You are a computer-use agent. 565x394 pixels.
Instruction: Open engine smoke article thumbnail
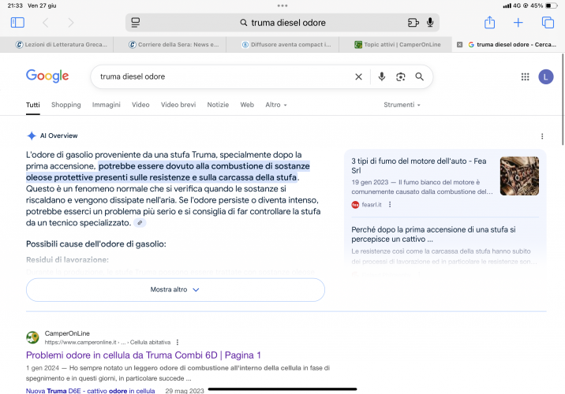coord(519,176)
